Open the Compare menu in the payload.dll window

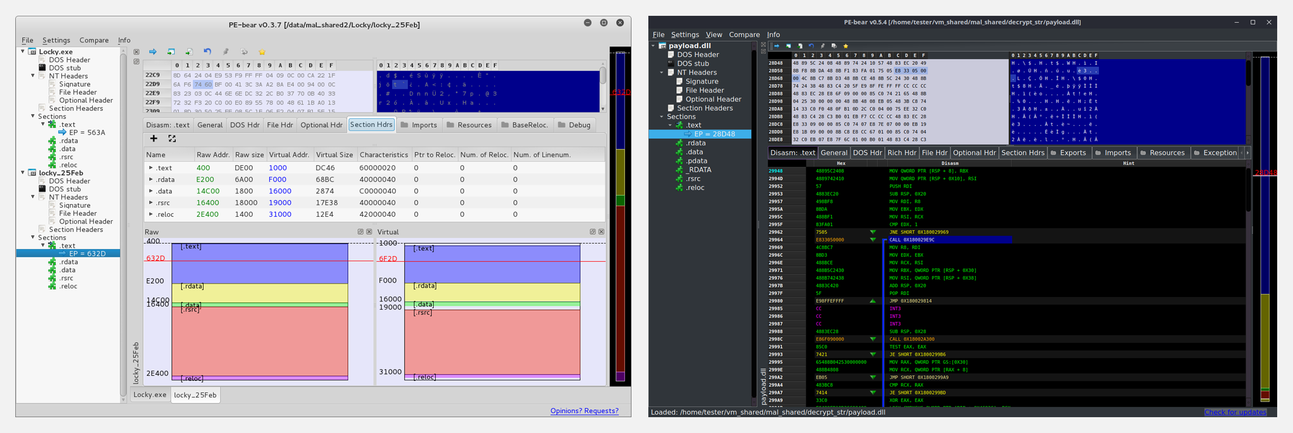(744, 35)
